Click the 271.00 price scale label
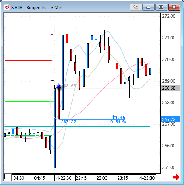Screen dimensions: 184x185 [169, 38]
